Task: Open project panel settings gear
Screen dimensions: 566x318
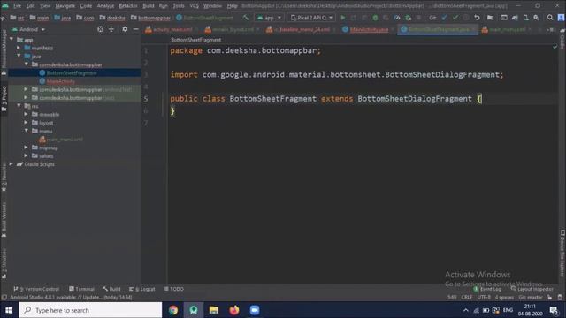Action: (x=125, y=29)
